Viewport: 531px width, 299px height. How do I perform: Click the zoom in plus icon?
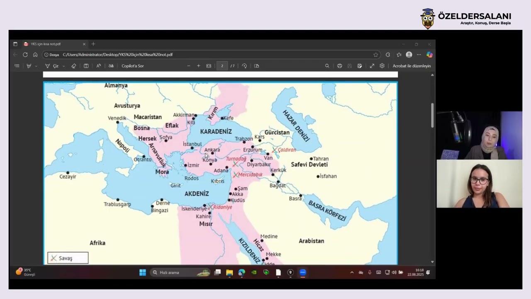pyautogui.click(x=198, y=66)
